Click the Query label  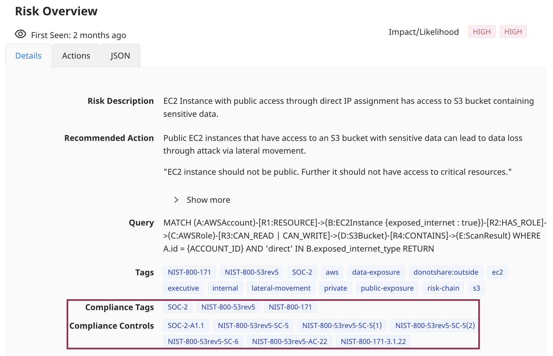(141, 223)
